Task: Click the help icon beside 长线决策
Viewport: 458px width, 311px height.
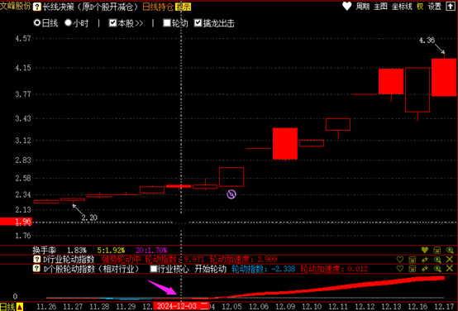Action: tap(37, 7)
